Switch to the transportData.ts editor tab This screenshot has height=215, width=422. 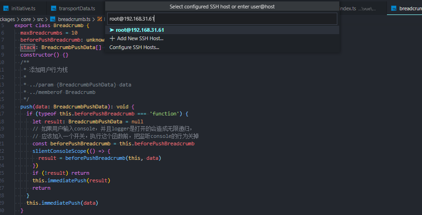point(77,8)
